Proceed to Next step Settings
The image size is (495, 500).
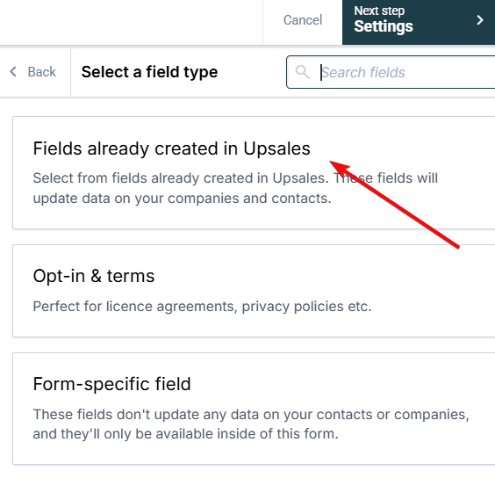point(419,22)
